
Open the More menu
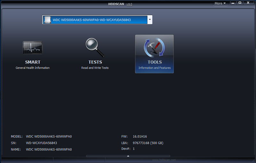pyautogui.click(x=220, y=3)
